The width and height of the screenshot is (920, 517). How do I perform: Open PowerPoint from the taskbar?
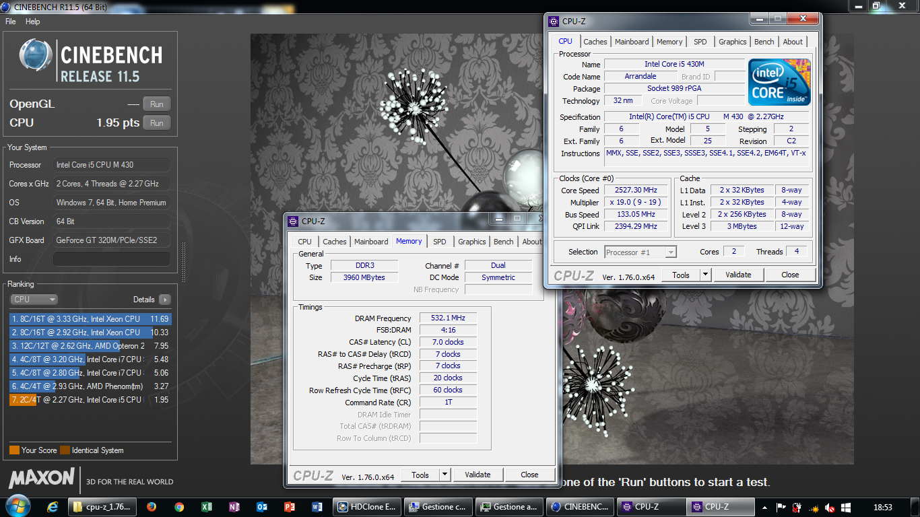click(x=290, y=507)
